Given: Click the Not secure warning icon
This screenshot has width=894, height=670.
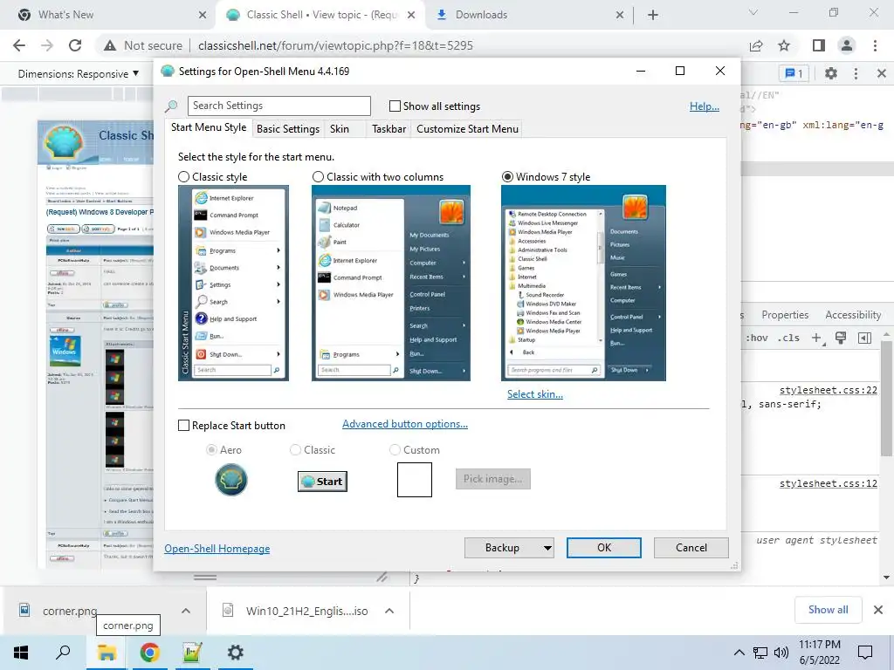Looking at the screenshot, I should pyautogui.click(x=110, y=45).
